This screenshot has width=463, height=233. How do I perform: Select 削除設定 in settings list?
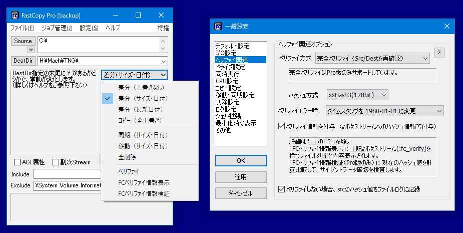(x=240, y=102)
